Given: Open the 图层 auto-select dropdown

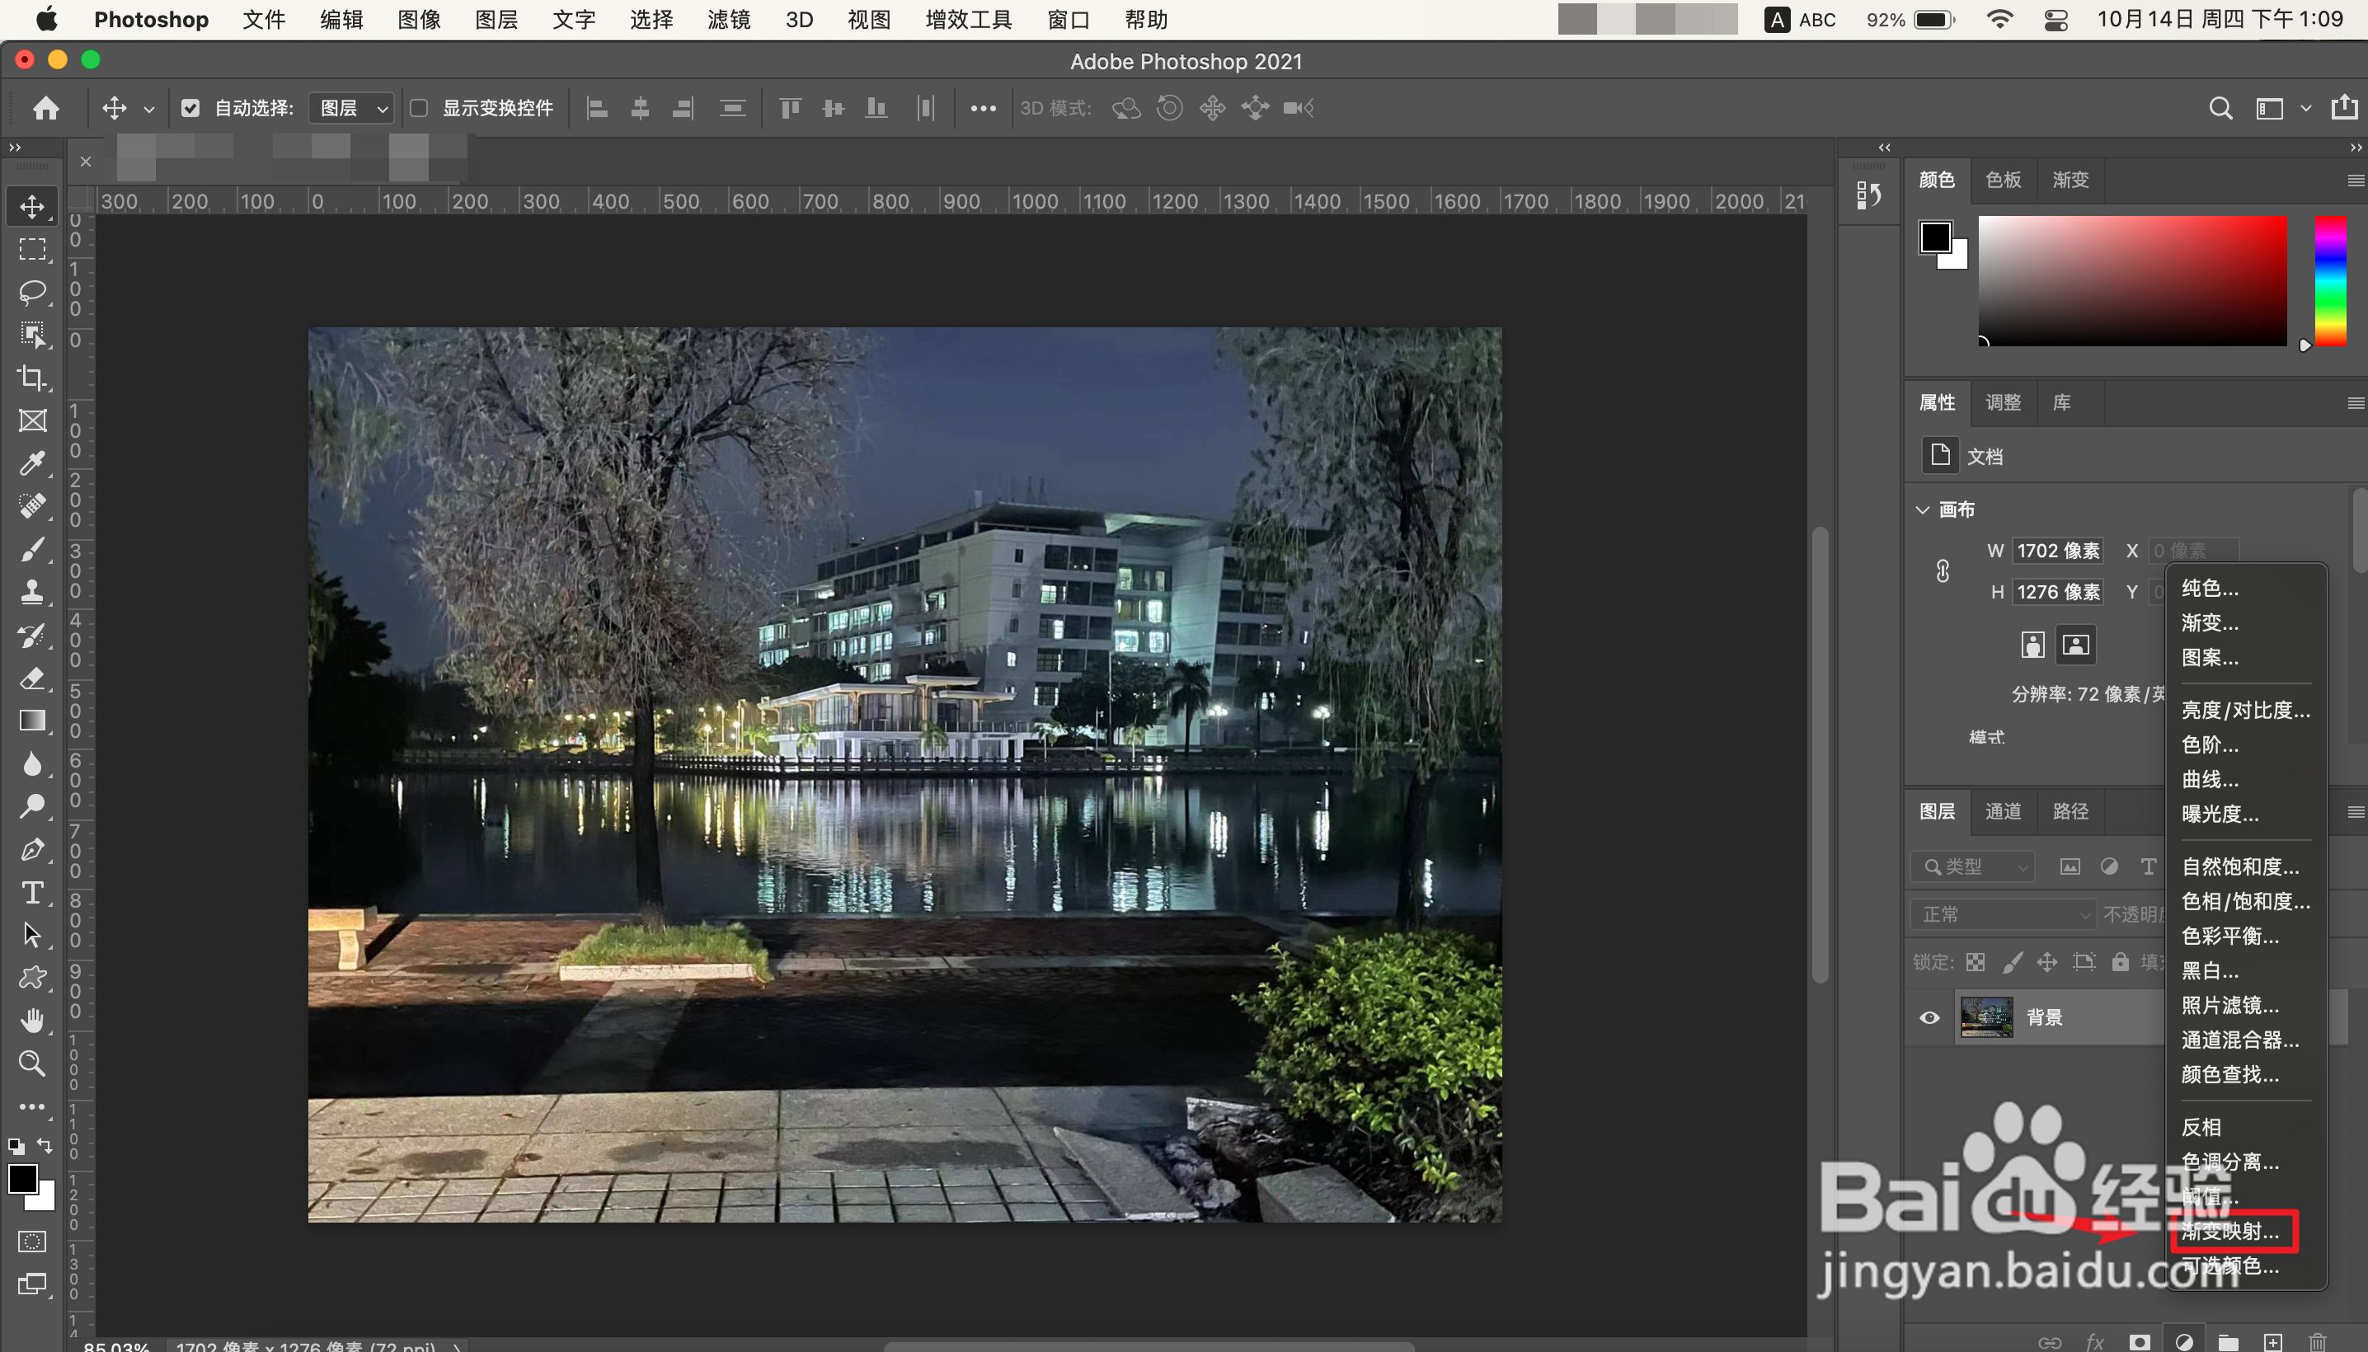Looking at the screenshot, I should [x=352, y=109].
